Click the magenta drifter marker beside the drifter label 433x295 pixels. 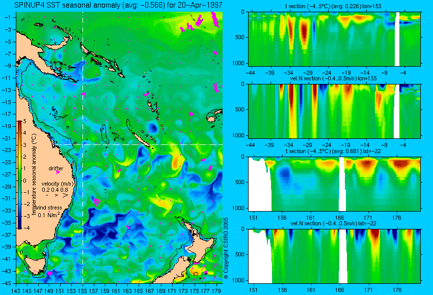(x=58, y=172)
